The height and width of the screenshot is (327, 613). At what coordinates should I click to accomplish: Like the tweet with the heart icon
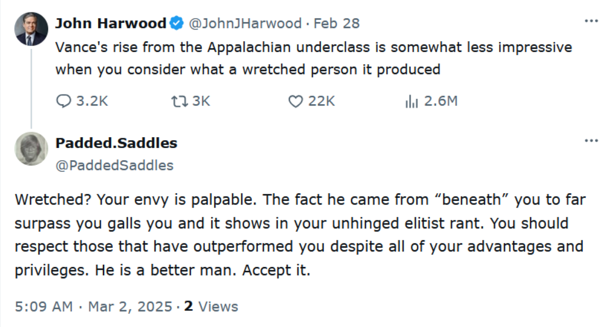click(296, 102)
